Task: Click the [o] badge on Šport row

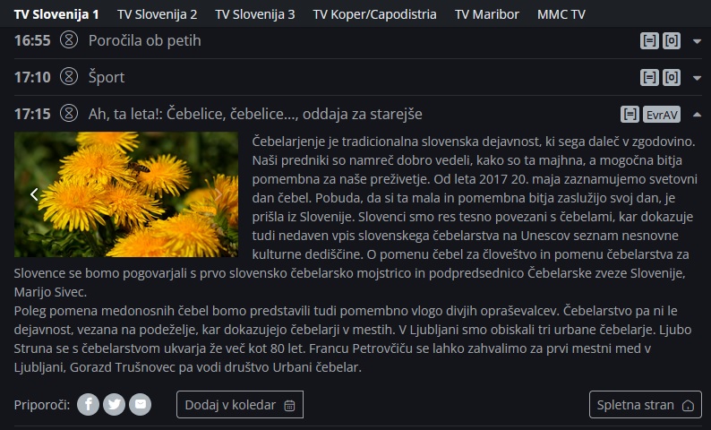Action: (671, 78)
